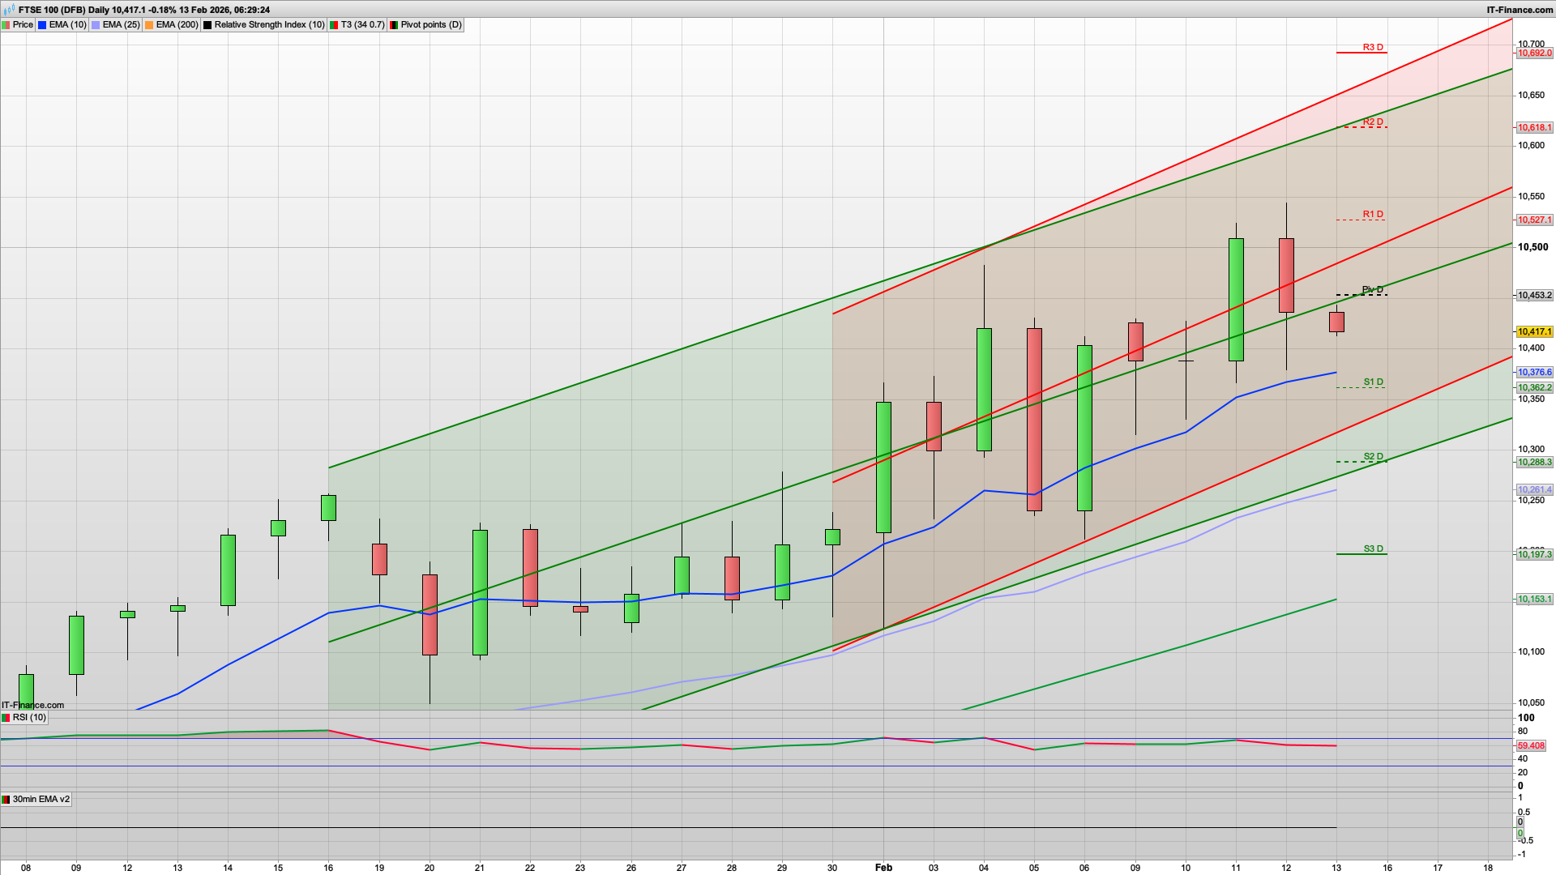Image resolution: width=1556 pixels, height=875 pixels.
Task: Click the T3 (34 0.7) indicator icon
Action: coord(334,25)
